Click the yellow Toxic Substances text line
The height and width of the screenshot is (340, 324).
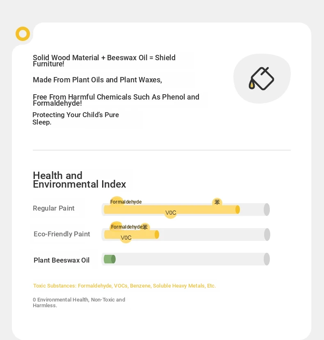124,286
